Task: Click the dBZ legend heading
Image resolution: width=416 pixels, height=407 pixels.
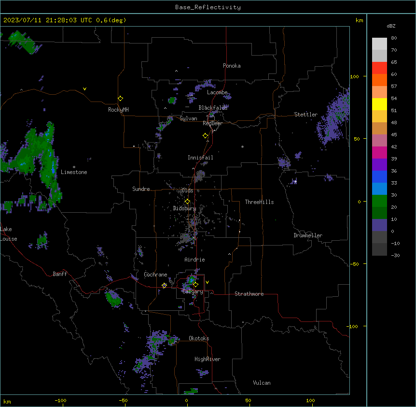Action: tap(391, 26)
